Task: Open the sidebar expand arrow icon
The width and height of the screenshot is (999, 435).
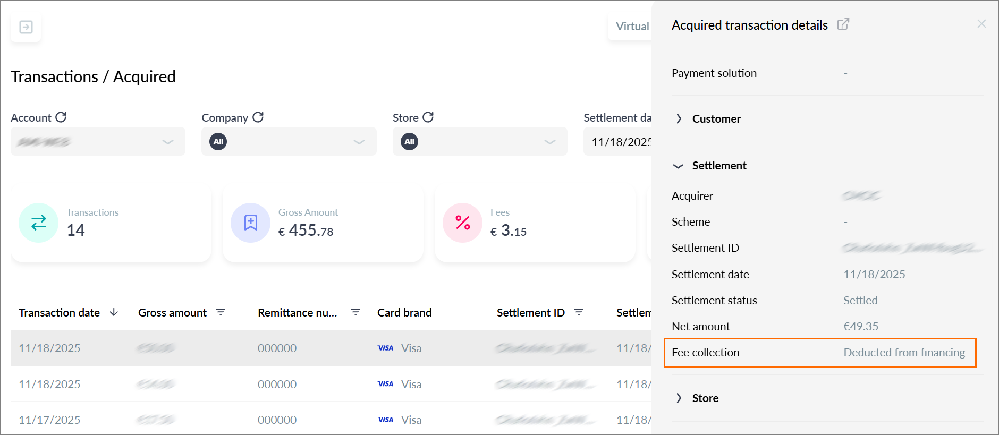Action: coord(26,27)
